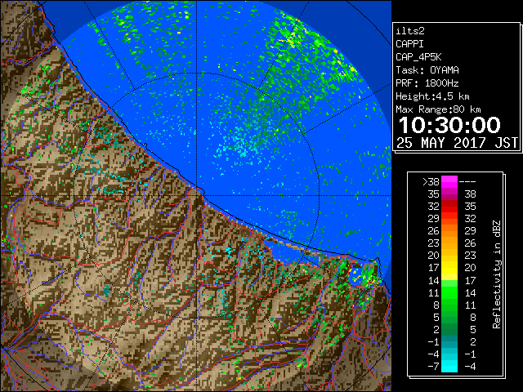The height and width of the screenshot is (392, 523).
Task: Click the '>38' legend value
Action: point(431,182)
